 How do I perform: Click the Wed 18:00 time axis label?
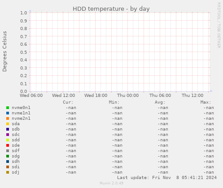point(96,96)
